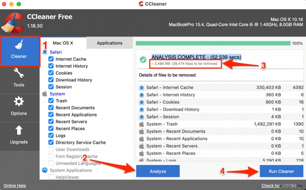Image resolution: width=306 pixels, height=190 pixels.
Task: Toggle Download History checkbox
Action: click(x=51, y=80)
